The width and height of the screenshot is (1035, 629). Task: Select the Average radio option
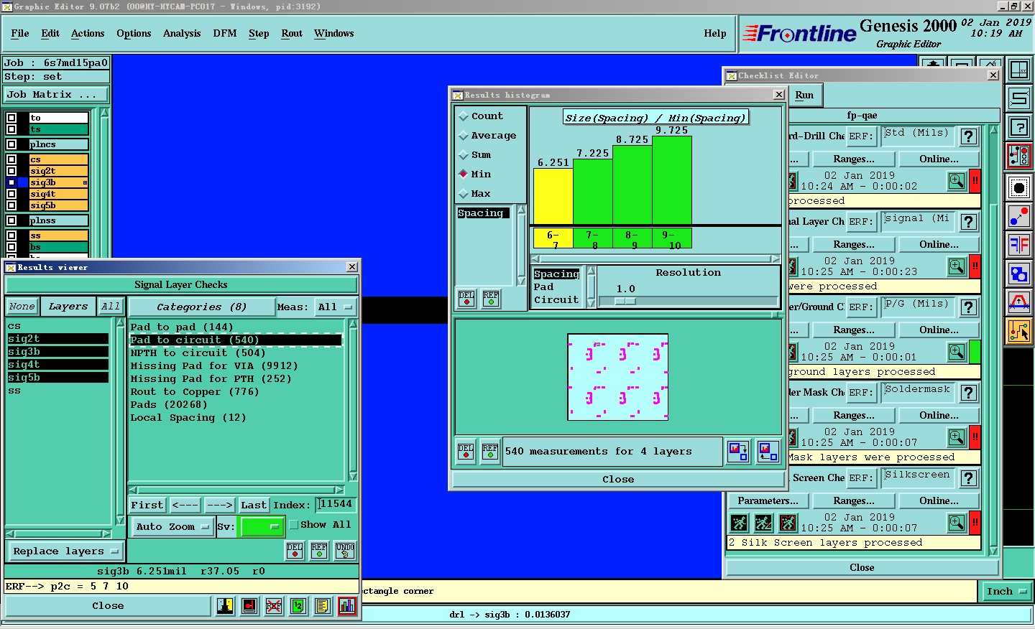(464, 136)
